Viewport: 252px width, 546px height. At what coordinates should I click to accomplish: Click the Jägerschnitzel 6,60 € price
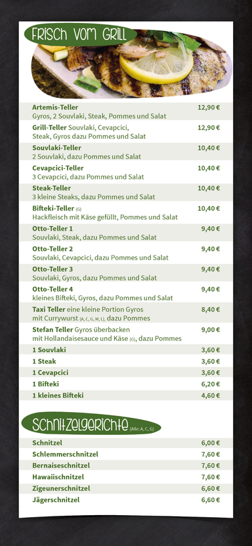210,500
